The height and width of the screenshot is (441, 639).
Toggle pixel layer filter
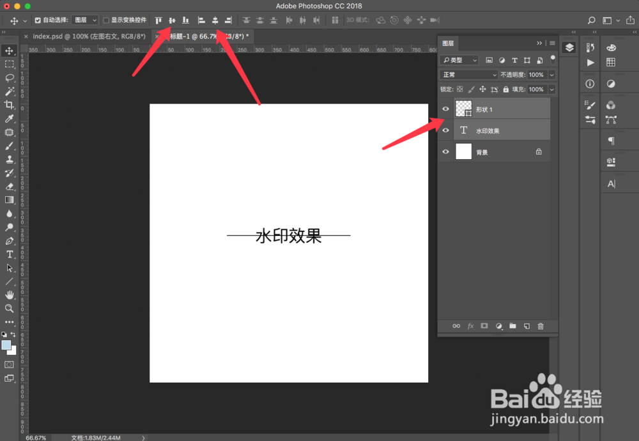tap(489, 60)
